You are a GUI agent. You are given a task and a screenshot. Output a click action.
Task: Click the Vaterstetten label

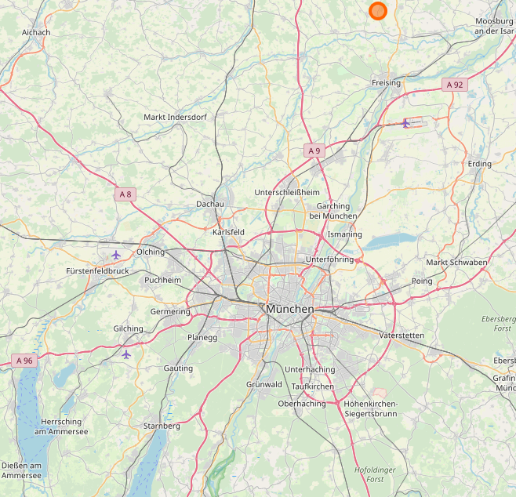(402, 336)
